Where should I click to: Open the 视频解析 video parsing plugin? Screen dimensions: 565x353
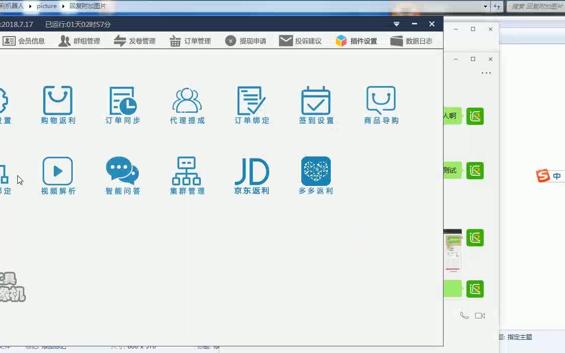coord(57,176)
